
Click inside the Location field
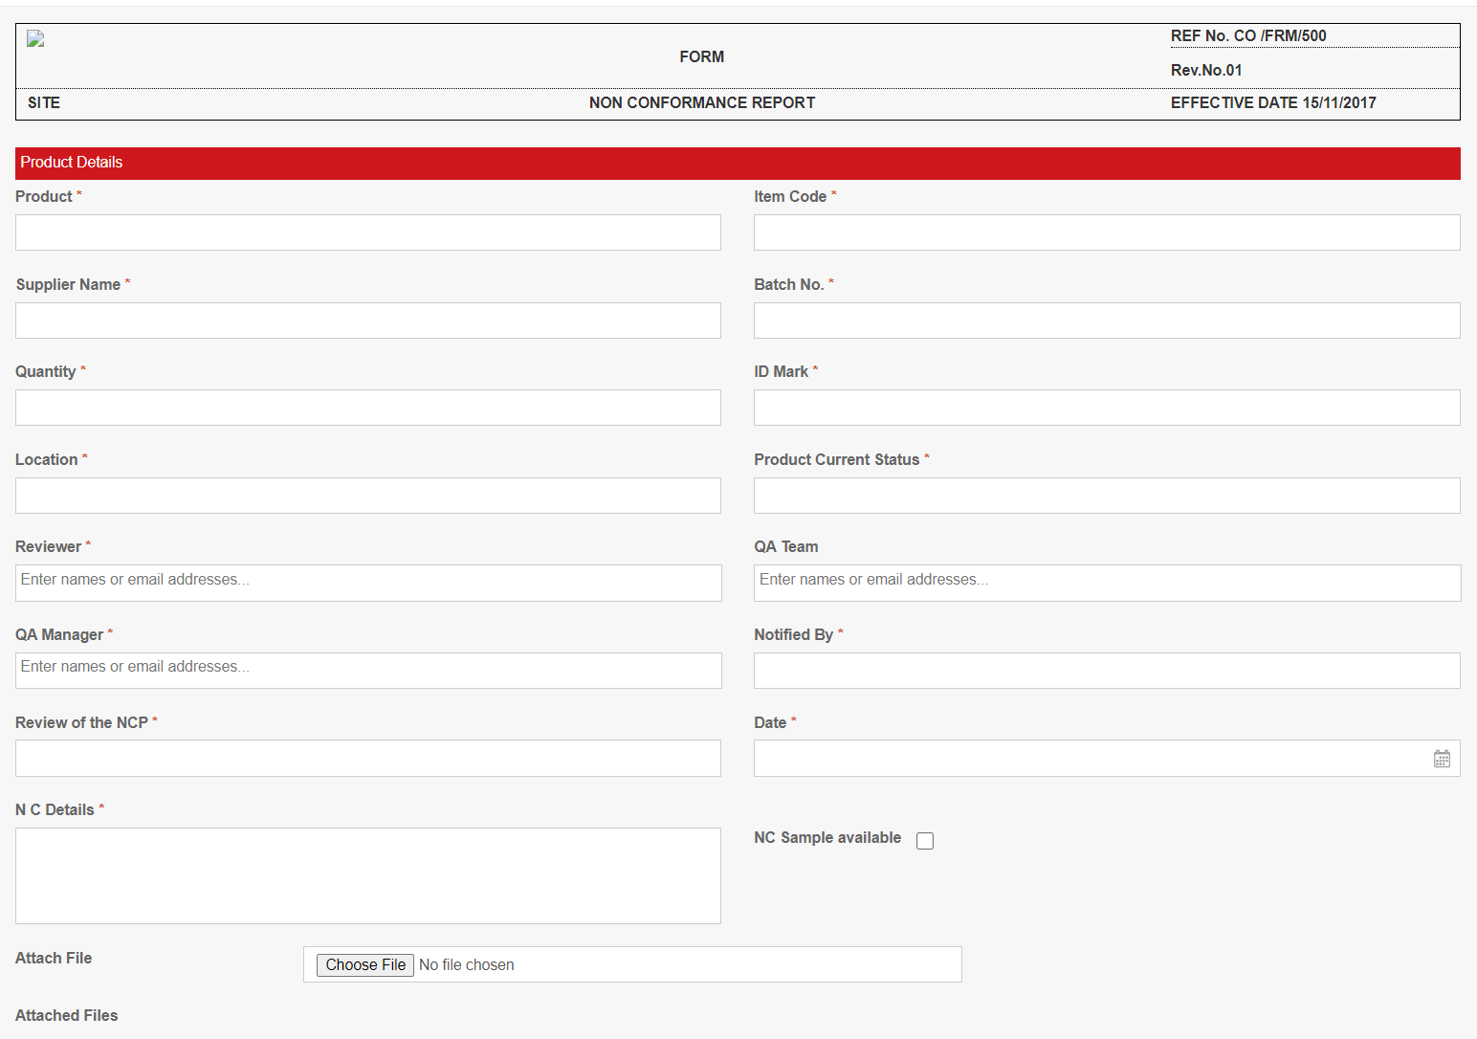(367, 496)
